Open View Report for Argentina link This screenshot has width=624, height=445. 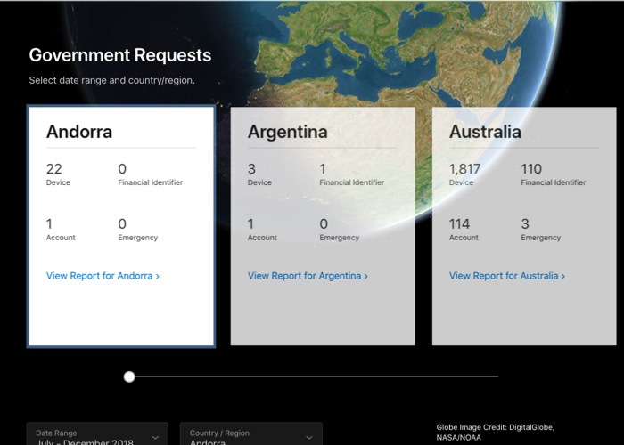[x=308, y=276]
